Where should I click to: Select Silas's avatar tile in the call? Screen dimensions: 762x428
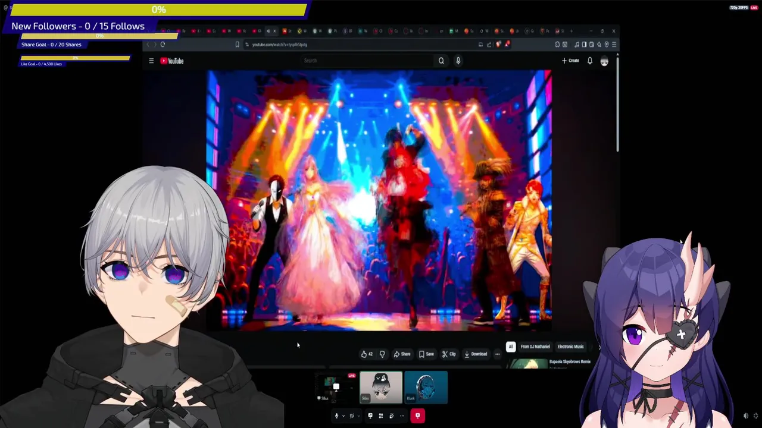click(x=381, y=388)
